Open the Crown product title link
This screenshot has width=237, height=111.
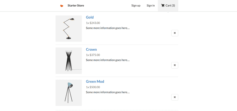[x=91, y=50]
